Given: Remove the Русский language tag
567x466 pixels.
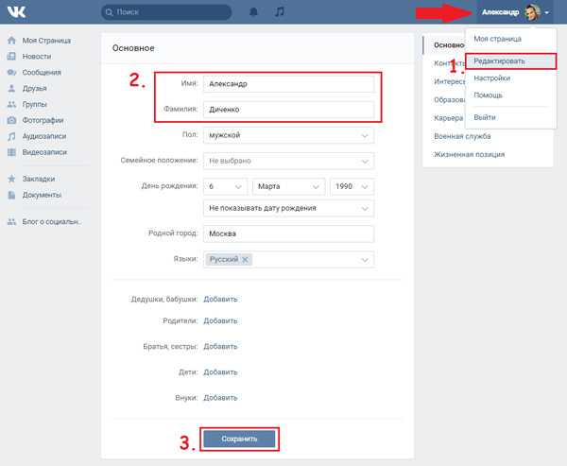Looking at the screenshot, I should [x=245, y=259].
